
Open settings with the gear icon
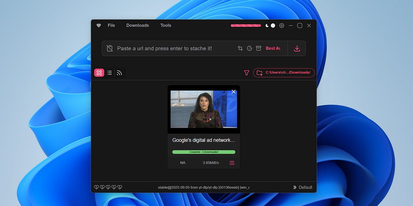[x=282, y=25]
